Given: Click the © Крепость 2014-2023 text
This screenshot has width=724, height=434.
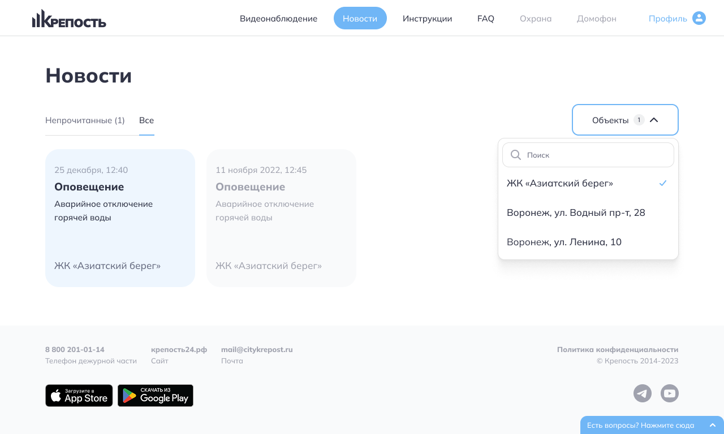Looking at the screenshot, I should click(637, 361).
